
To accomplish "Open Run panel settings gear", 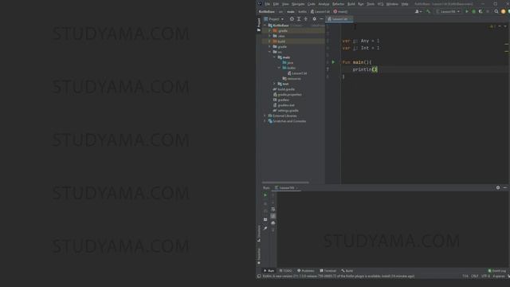I will (x=498, y=188).
